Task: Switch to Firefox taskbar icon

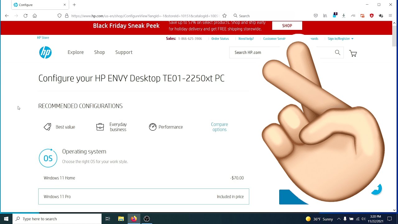Action: (134, 219)
